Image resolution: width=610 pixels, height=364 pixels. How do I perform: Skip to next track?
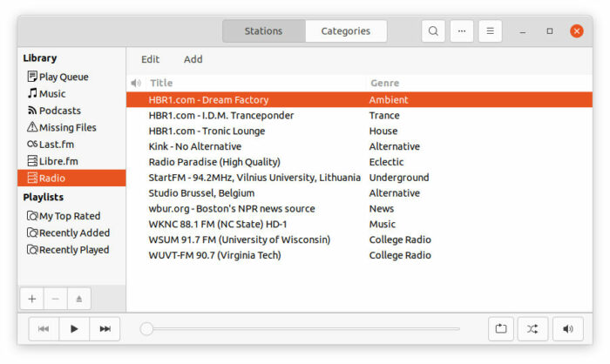(x=105, y=329)
